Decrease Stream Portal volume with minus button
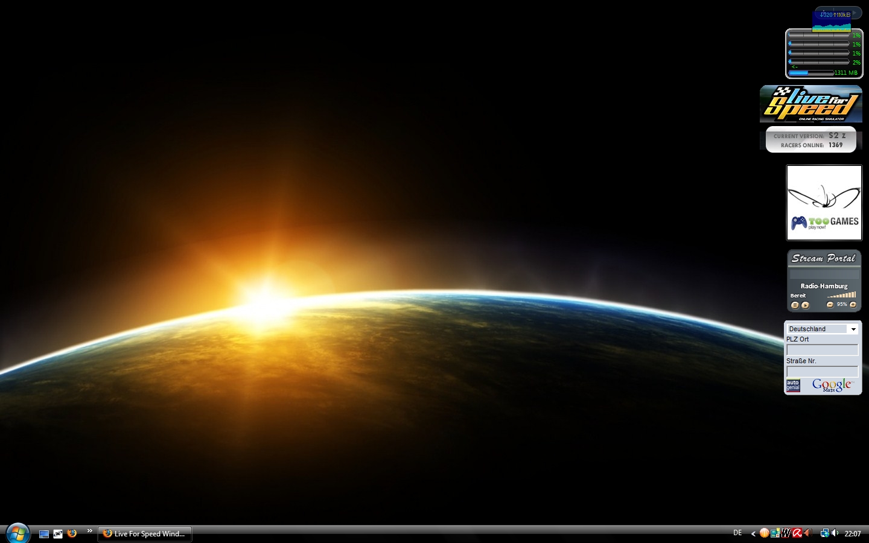The width and height of the screenshot is (869, 543). click(x=830, y=305)
